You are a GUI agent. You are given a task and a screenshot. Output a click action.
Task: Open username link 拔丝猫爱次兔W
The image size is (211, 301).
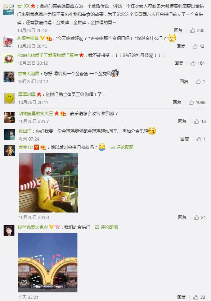click(x=33, y=227)
